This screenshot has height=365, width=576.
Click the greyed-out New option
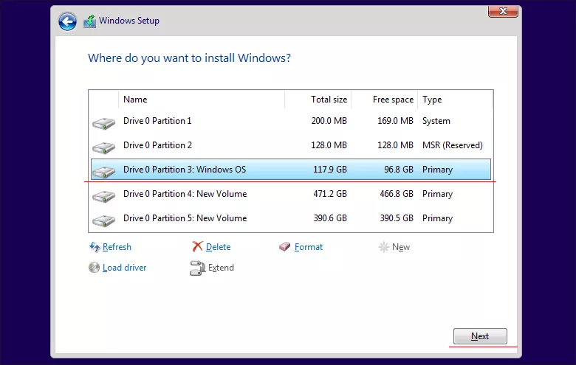pyautogui.click(x=401, y=247)
